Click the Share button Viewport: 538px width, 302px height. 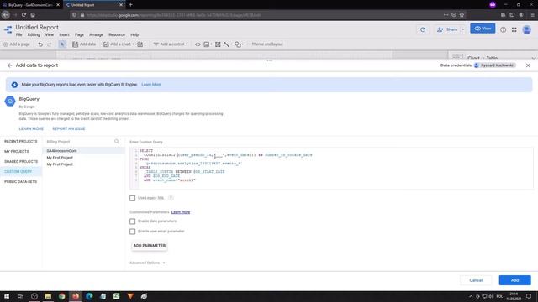pos(448,29)
